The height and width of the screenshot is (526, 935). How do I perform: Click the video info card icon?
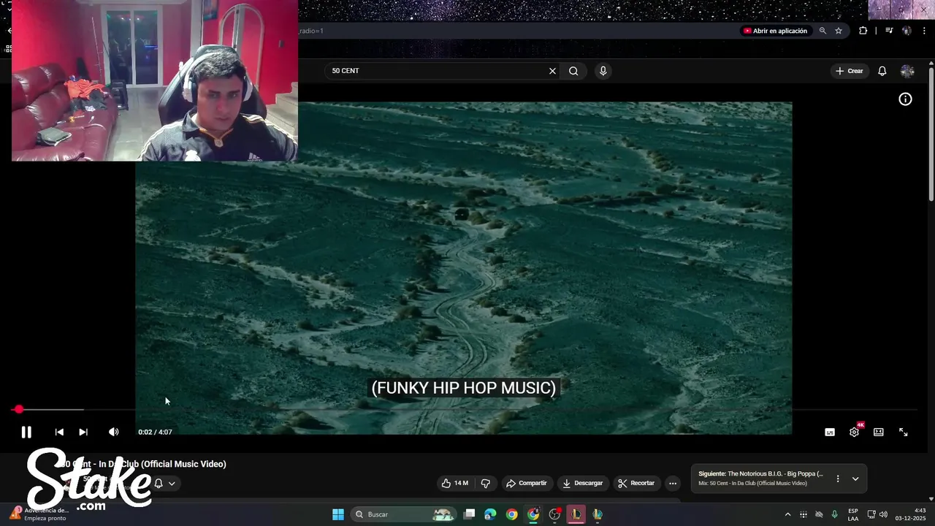click(905, 99)
